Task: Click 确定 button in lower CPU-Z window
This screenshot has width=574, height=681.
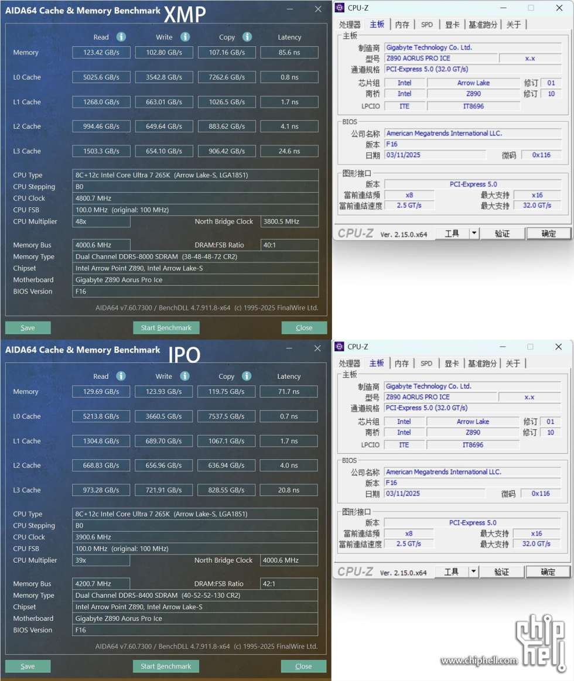Action: point(548,572)
